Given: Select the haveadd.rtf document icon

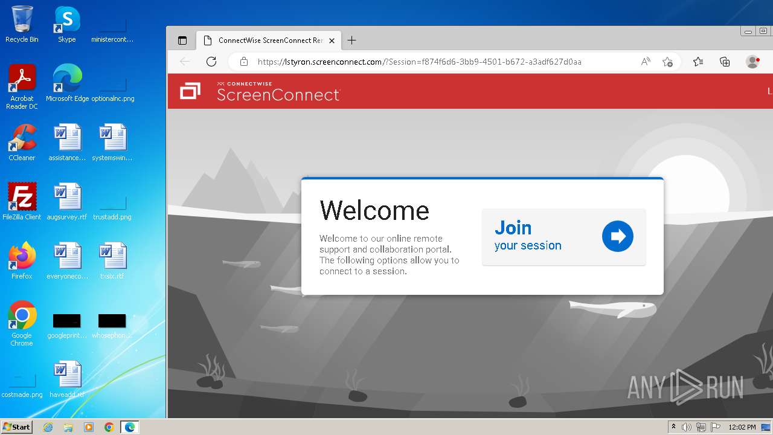Looking at the screenshot, I should (67, 379).
